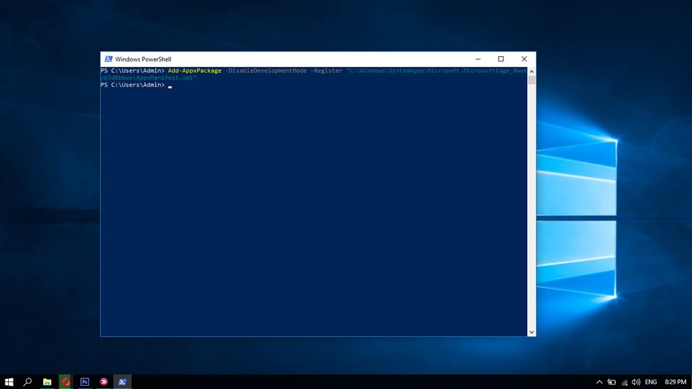Change the ENG input language
Screen dimensions: 692x389
[651, 382]
